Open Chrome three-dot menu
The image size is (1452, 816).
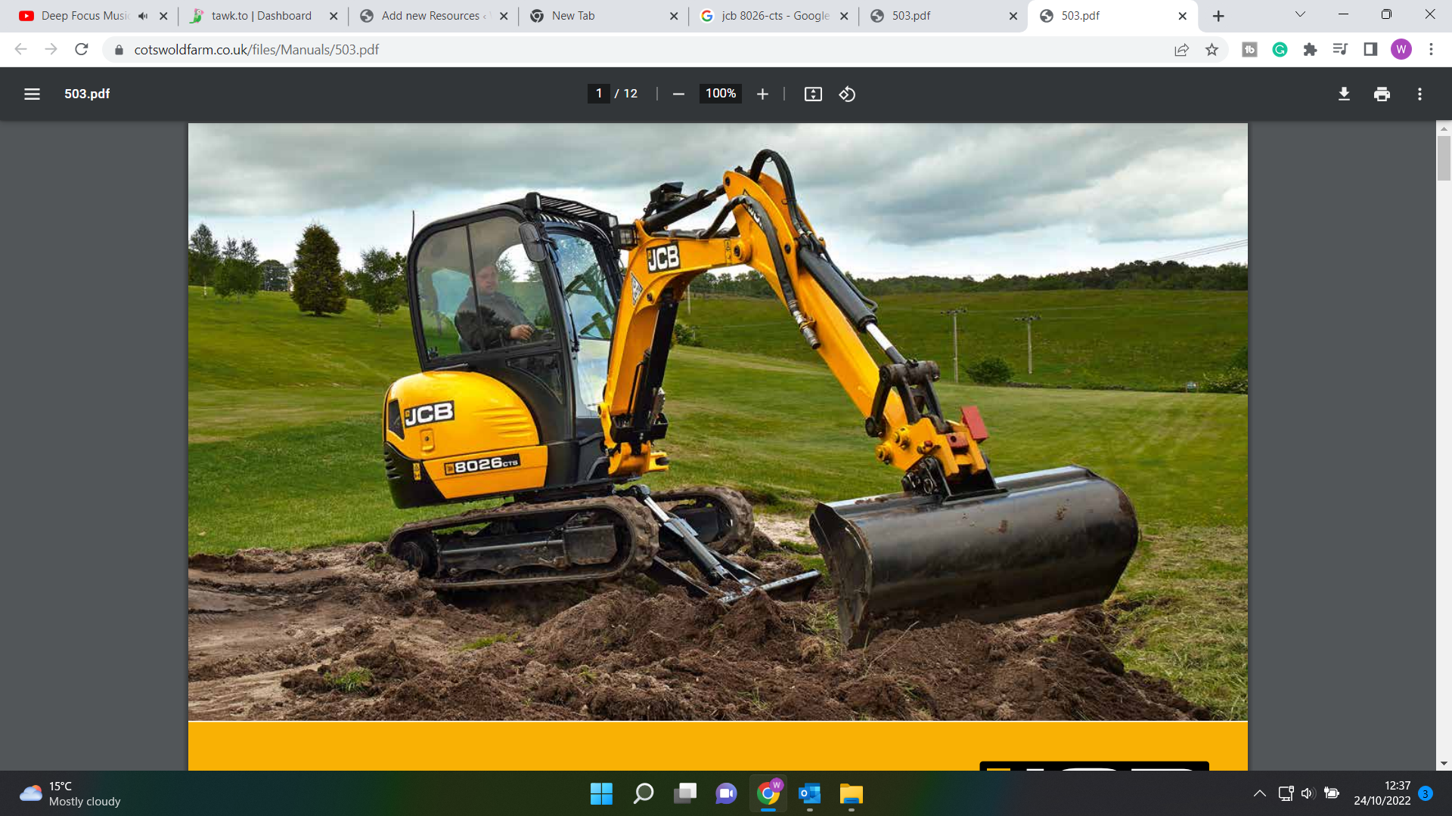click(1431, 49)
